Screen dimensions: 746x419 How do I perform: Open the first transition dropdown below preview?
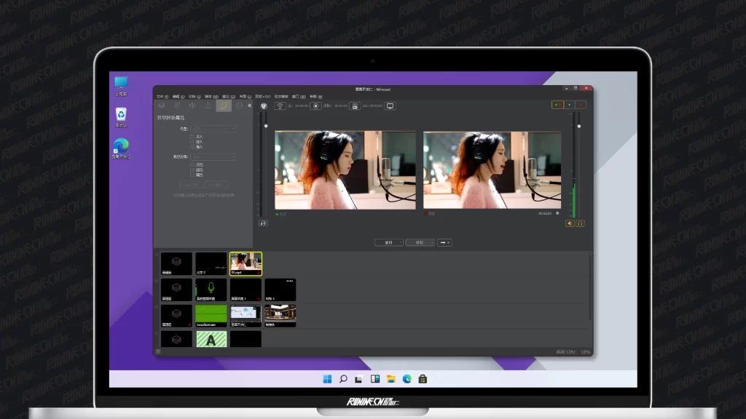coord(388,242)
